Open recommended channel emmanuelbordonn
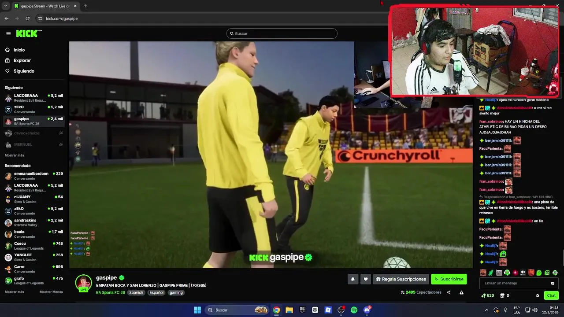This screenshot has height=317, width=564. (34, 176)
